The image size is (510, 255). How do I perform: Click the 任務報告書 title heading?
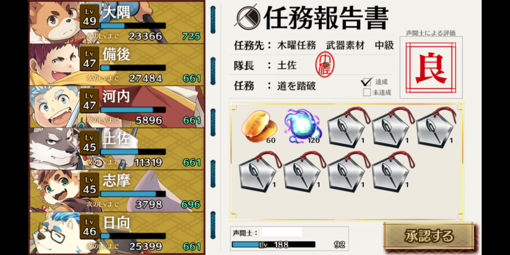coord(326,18)
